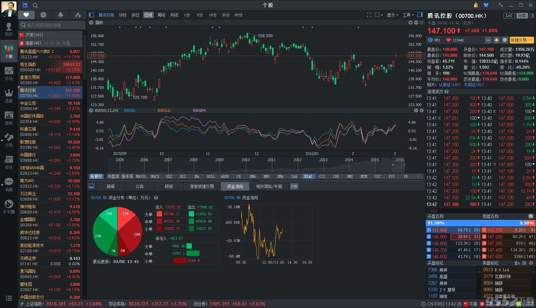536x308 pixels.
Task: Open BIAS indicator settings gear
Action: (422, 110)
